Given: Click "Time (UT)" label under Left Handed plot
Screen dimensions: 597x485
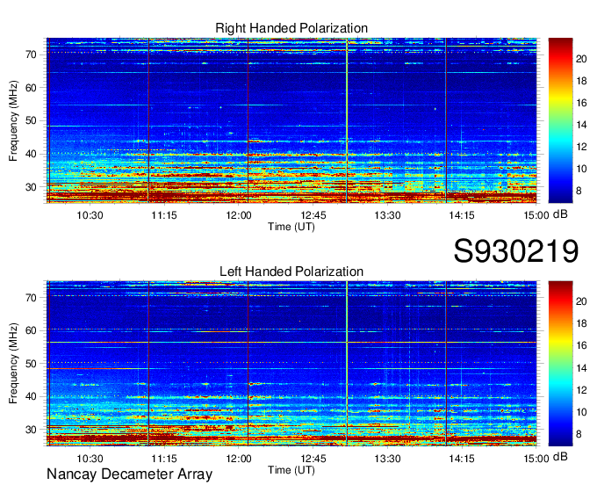Looking at the screenshot, I should pyautogui.click(x=291, y=470).
